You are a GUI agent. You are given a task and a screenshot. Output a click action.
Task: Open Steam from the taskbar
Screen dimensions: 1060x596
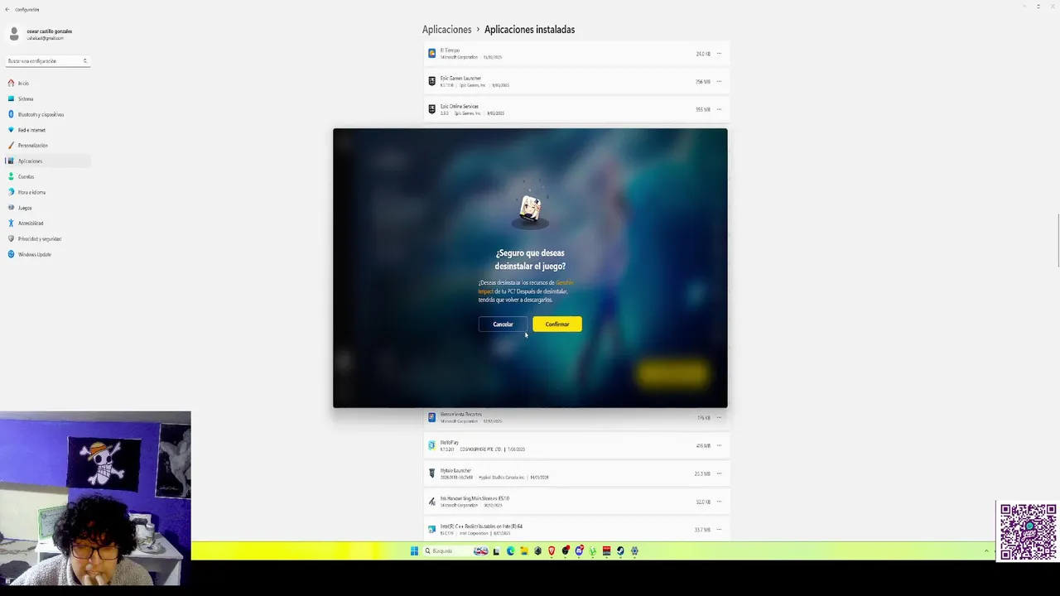click(x=620, y=550)
